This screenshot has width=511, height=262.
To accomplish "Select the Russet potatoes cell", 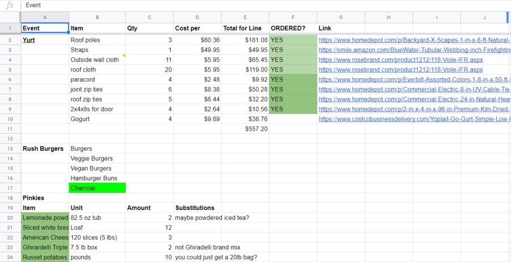I will coord(45,257).
